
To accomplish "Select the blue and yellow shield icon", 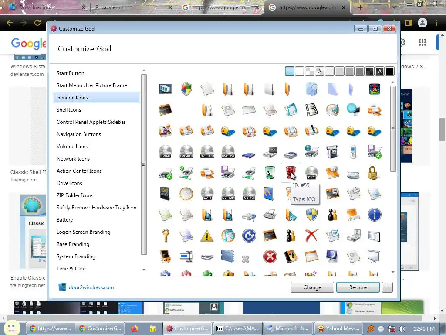I will coord(311,215).
